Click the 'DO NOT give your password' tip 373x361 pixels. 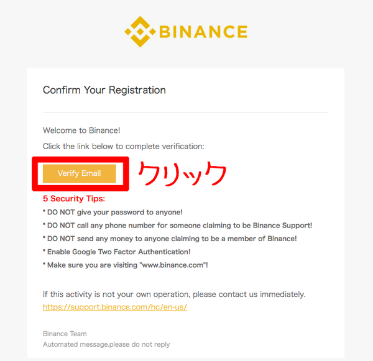click(113, 212)
